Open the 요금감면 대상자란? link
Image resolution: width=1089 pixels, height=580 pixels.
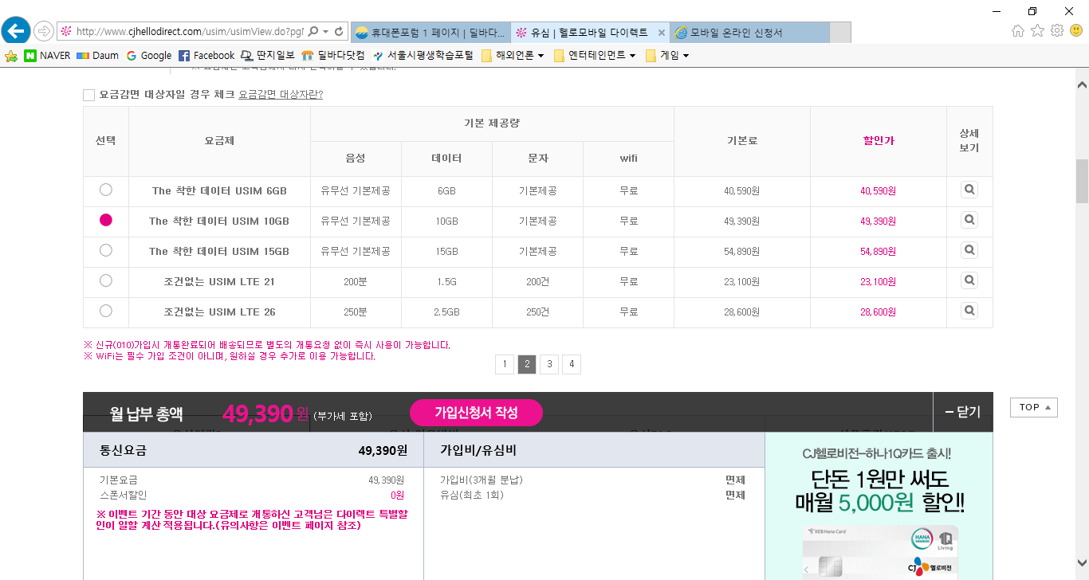(x=281, y=95)
